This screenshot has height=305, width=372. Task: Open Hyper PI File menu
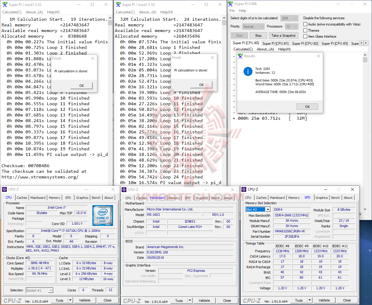[232, 11]
